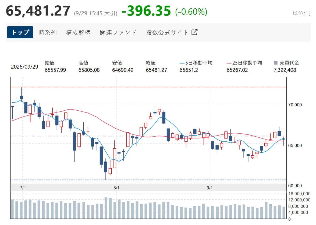Image resolution: width=316 pixels, height=225 pixels.
Task: Select the トップ tab
Action: click(20, 32)
